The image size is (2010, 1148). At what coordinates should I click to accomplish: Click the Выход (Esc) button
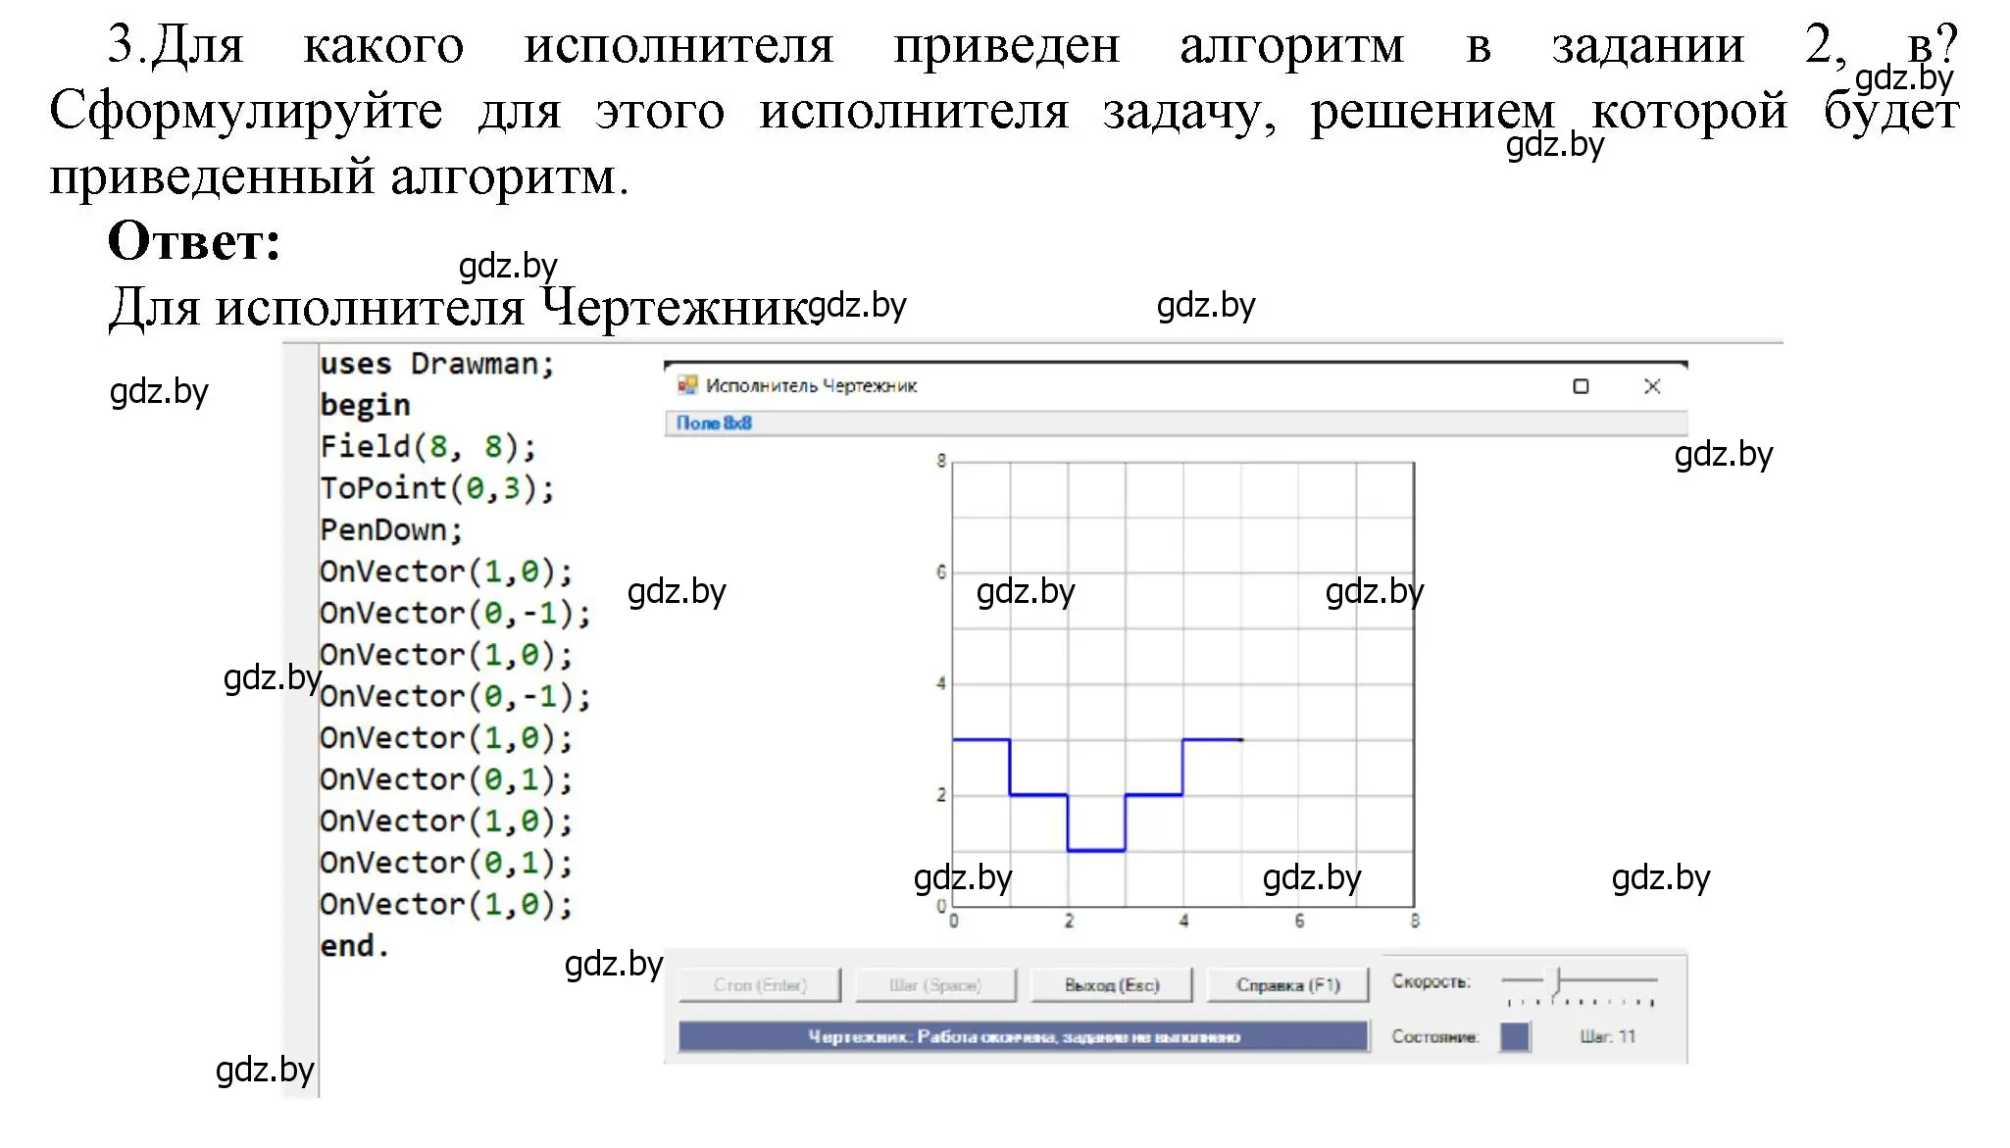pos(1112,984)
